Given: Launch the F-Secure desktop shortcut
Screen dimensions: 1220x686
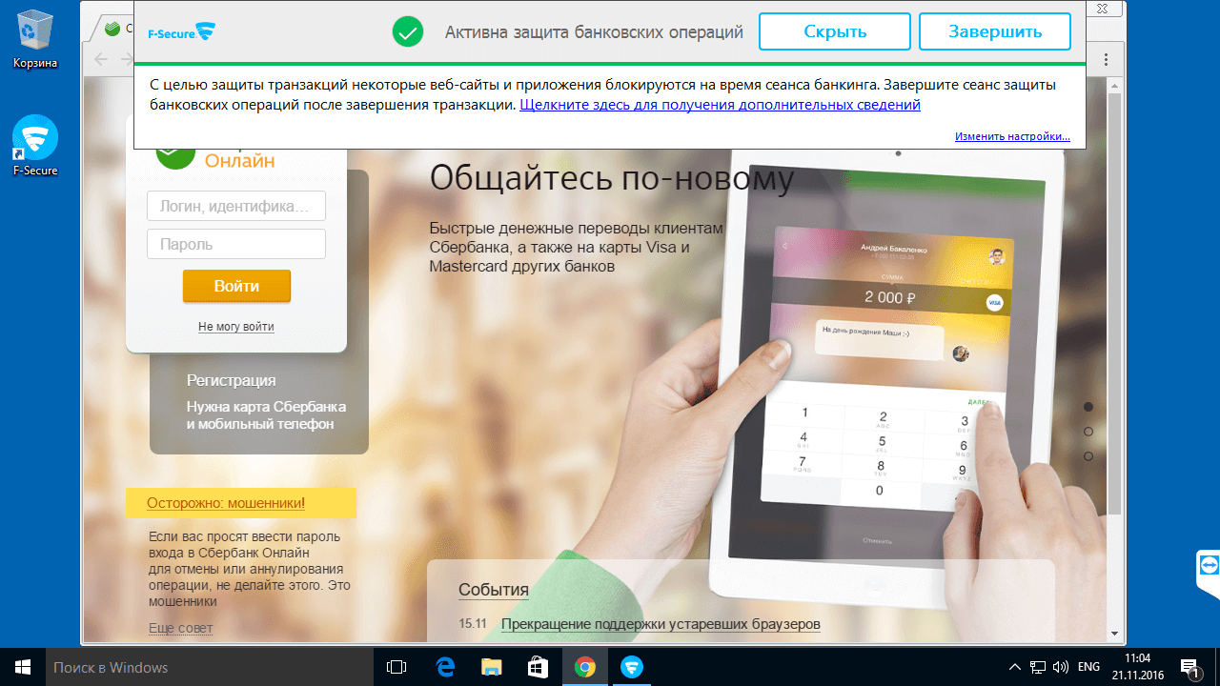Looking at the screenshot, I should coord(34,136).
